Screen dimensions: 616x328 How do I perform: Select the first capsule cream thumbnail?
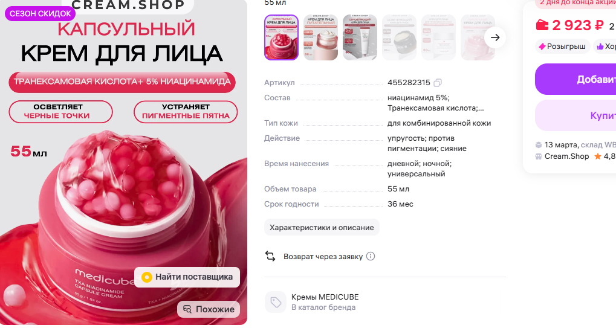[x=281, y=37]
